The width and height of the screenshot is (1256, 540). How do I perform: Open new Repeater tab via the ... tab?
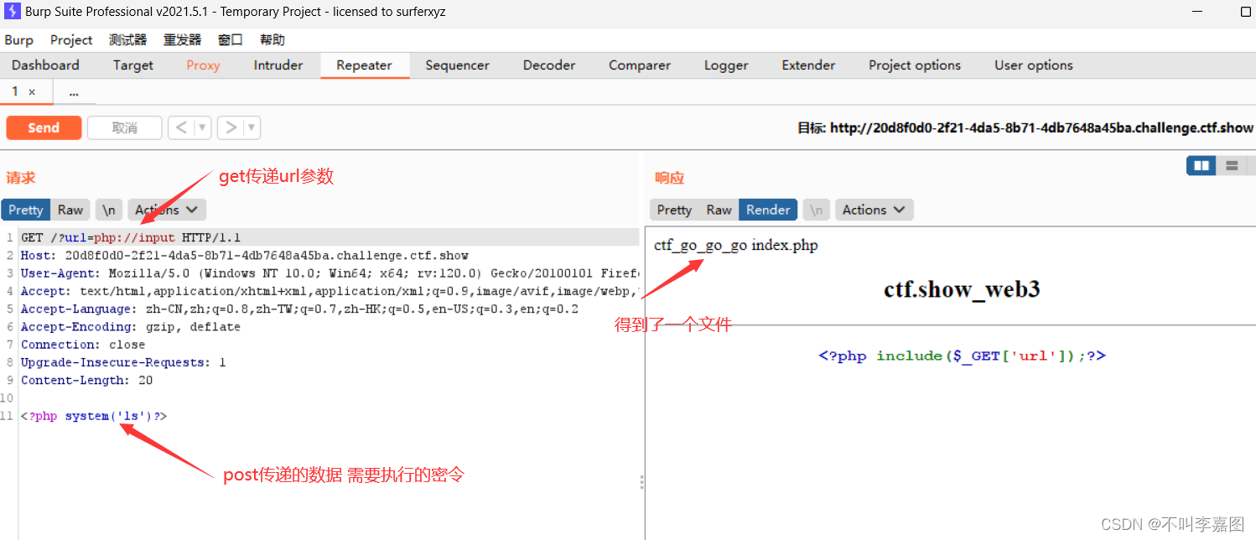tap(74, 92)
